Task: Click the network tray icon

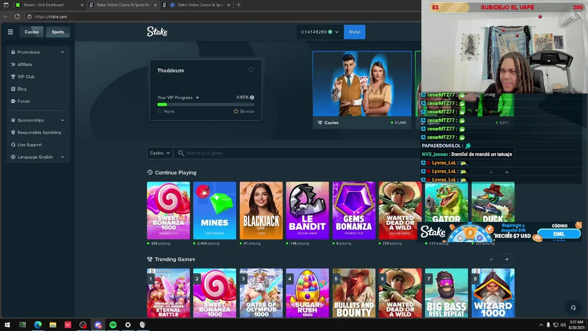Action: pyautogui.click(x=556, y=325)
